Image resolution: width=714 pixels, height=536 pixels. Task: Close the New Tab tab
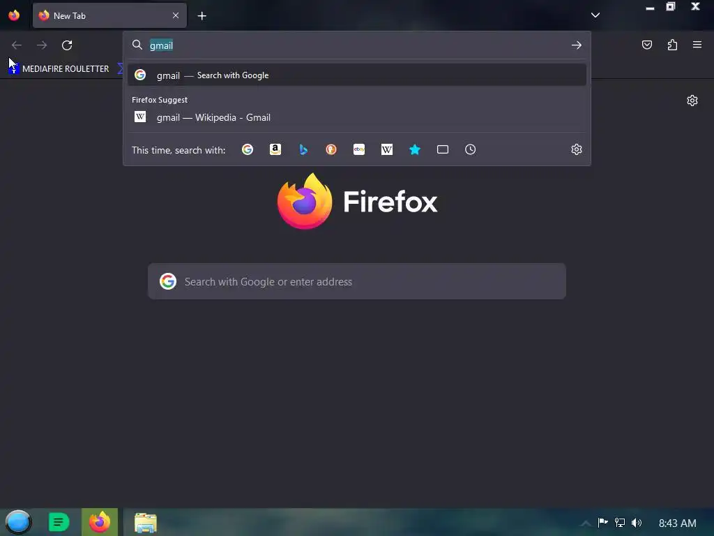[x=175, y=15]
